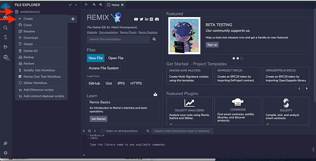Click Get Started under Remix Basics
The image size is (316, 161).
(98, 119)
